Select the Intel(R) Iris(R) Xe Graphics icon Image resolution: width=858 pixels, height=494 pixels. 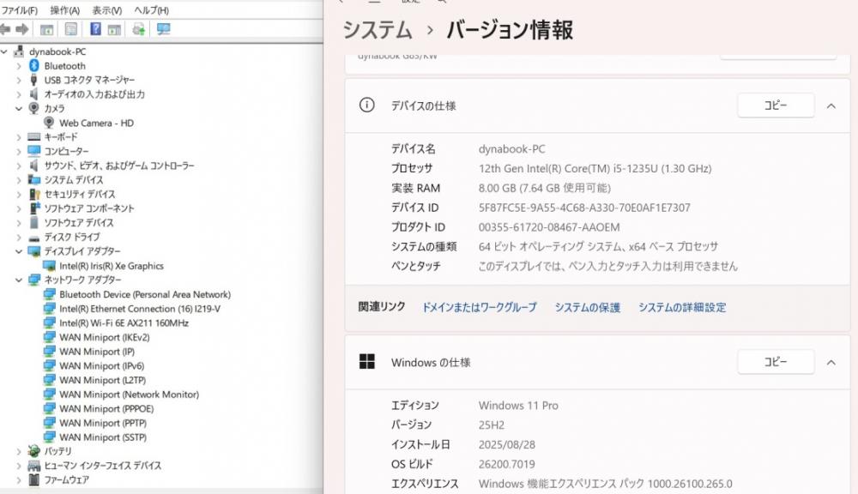coord(49,266)
